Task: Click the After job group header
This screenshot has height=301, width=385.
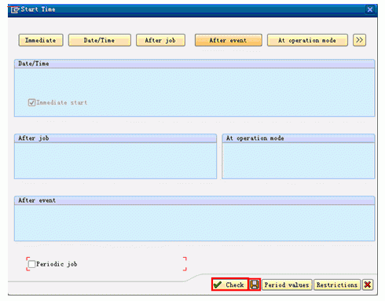Action: [x=115, y=138]
